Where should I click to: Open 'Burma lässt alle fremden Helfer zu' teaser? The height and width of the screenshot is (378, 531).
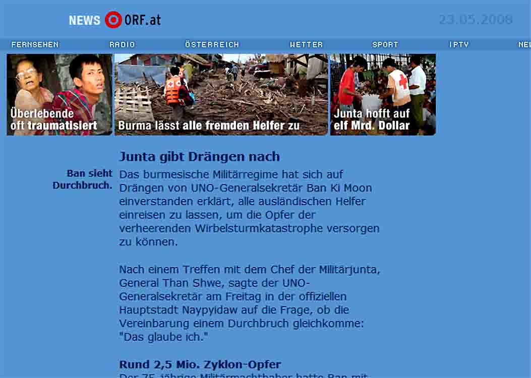tap(221, 95)
